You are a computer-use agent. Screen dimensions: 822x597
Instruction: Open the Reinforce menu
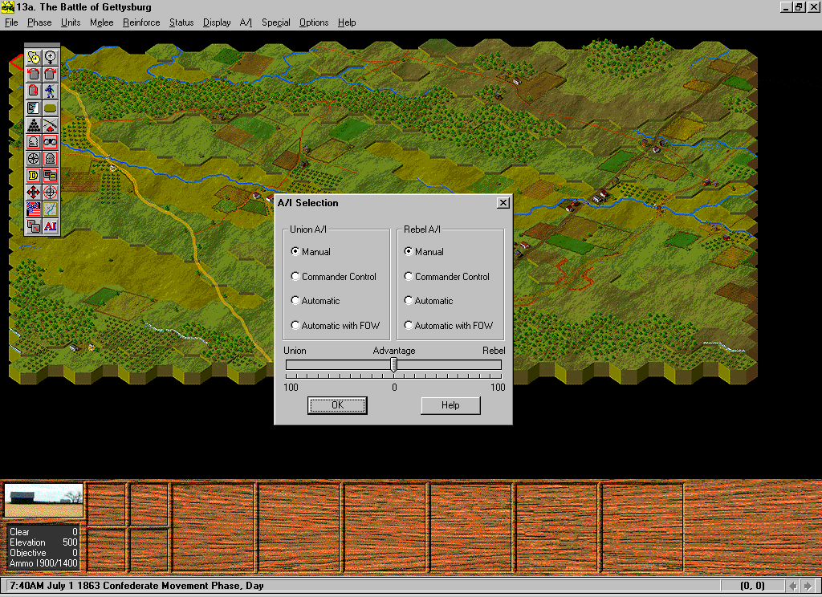click(141, 22)
